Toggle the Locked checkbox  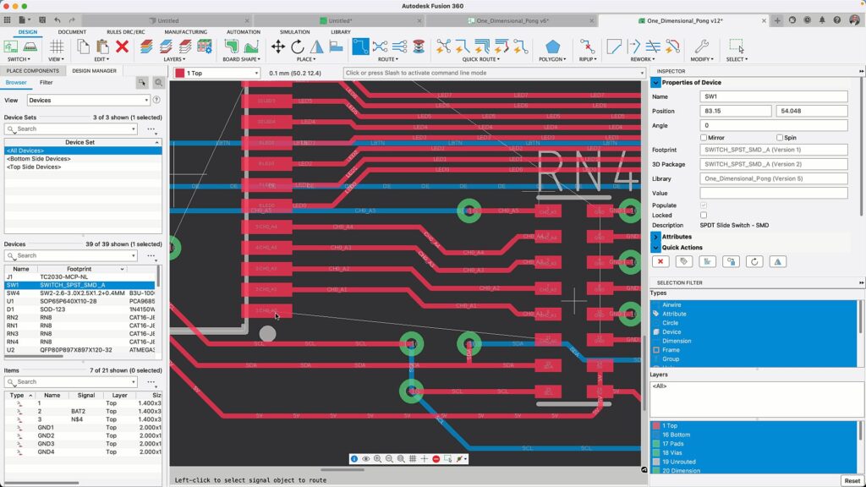pyautogui.click(x=704, y=216)
